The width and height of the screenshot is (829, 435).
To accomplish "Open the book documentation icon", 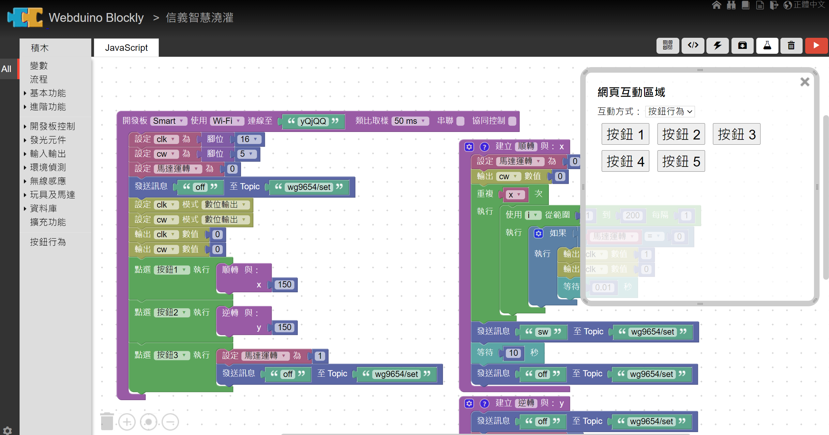I will click(746, 5).
